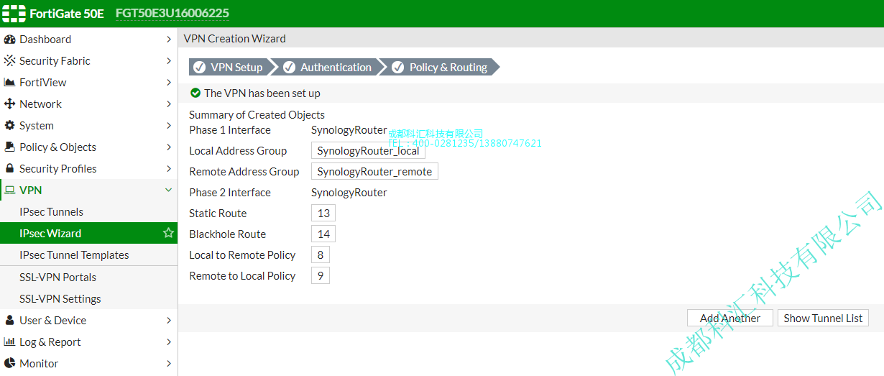The width and height of the screenshot is (884, 376).
Task: Expand the System chevron
Action: [169, 126]
